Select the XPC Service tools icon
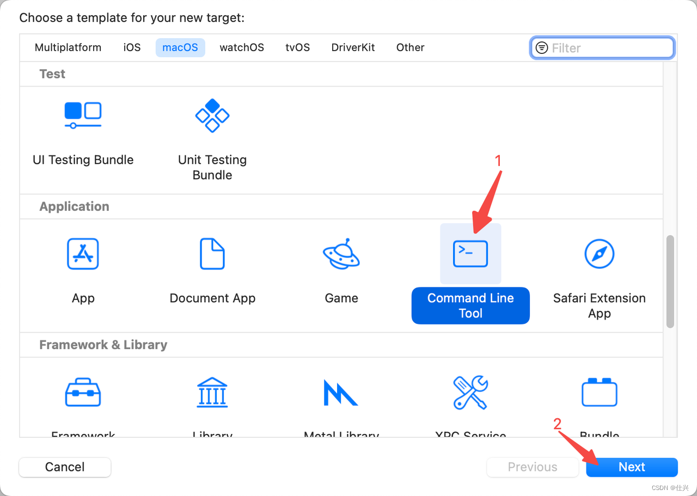 470,392
